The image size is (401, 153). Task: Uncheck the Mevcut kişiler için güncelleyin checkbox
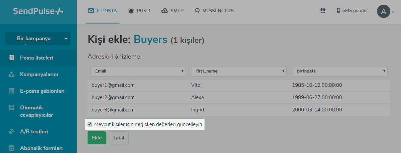click(x=90, y=124)
